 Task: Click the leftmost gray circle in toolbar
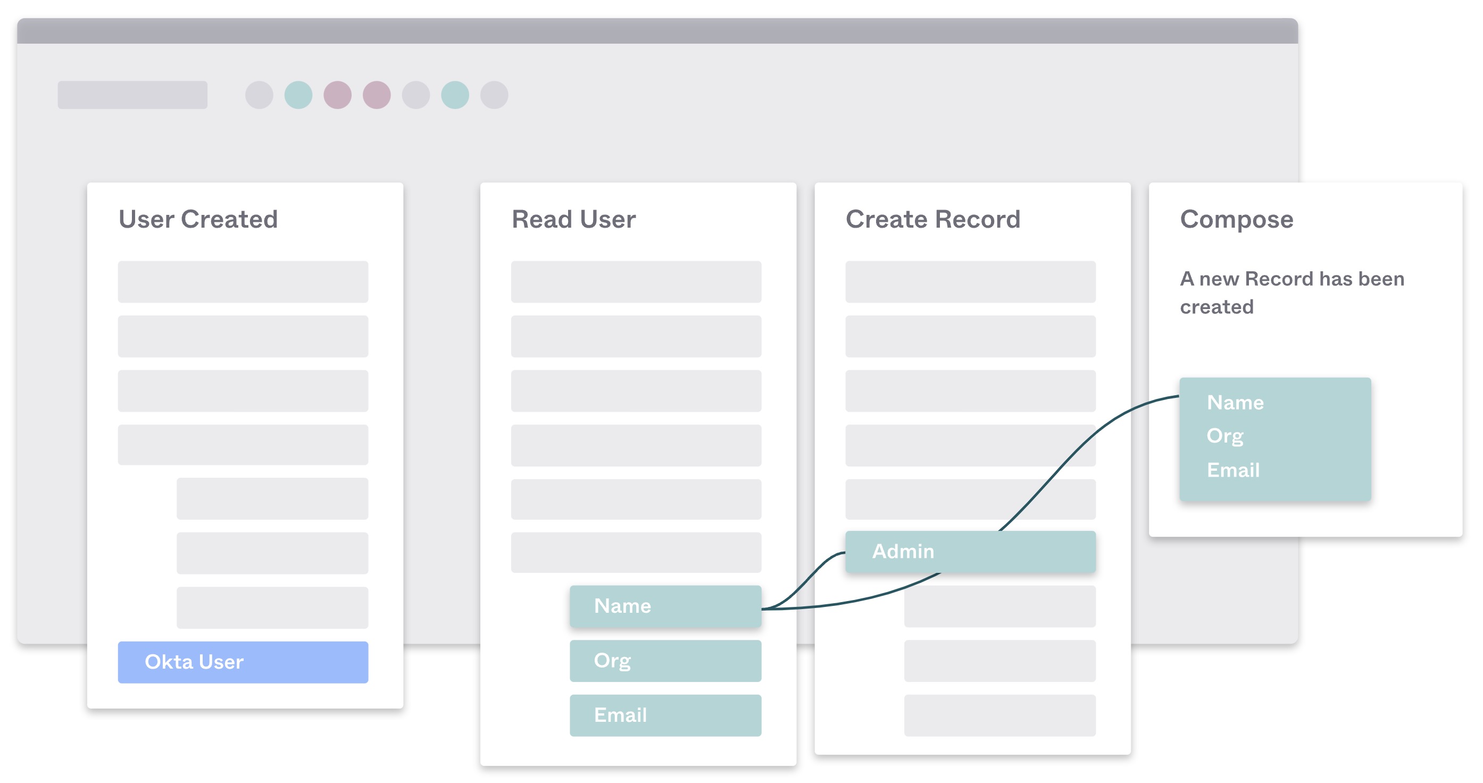[x=259, y=95]
